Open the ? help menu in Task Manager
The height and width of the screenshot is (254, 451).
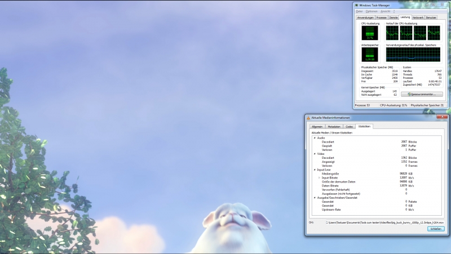point(394,11)
